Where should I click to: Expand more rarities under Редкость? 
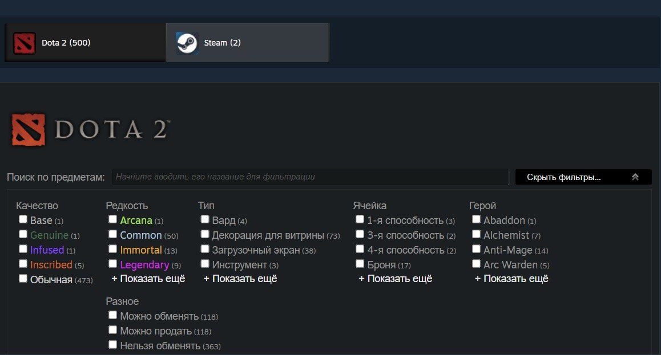148,279
